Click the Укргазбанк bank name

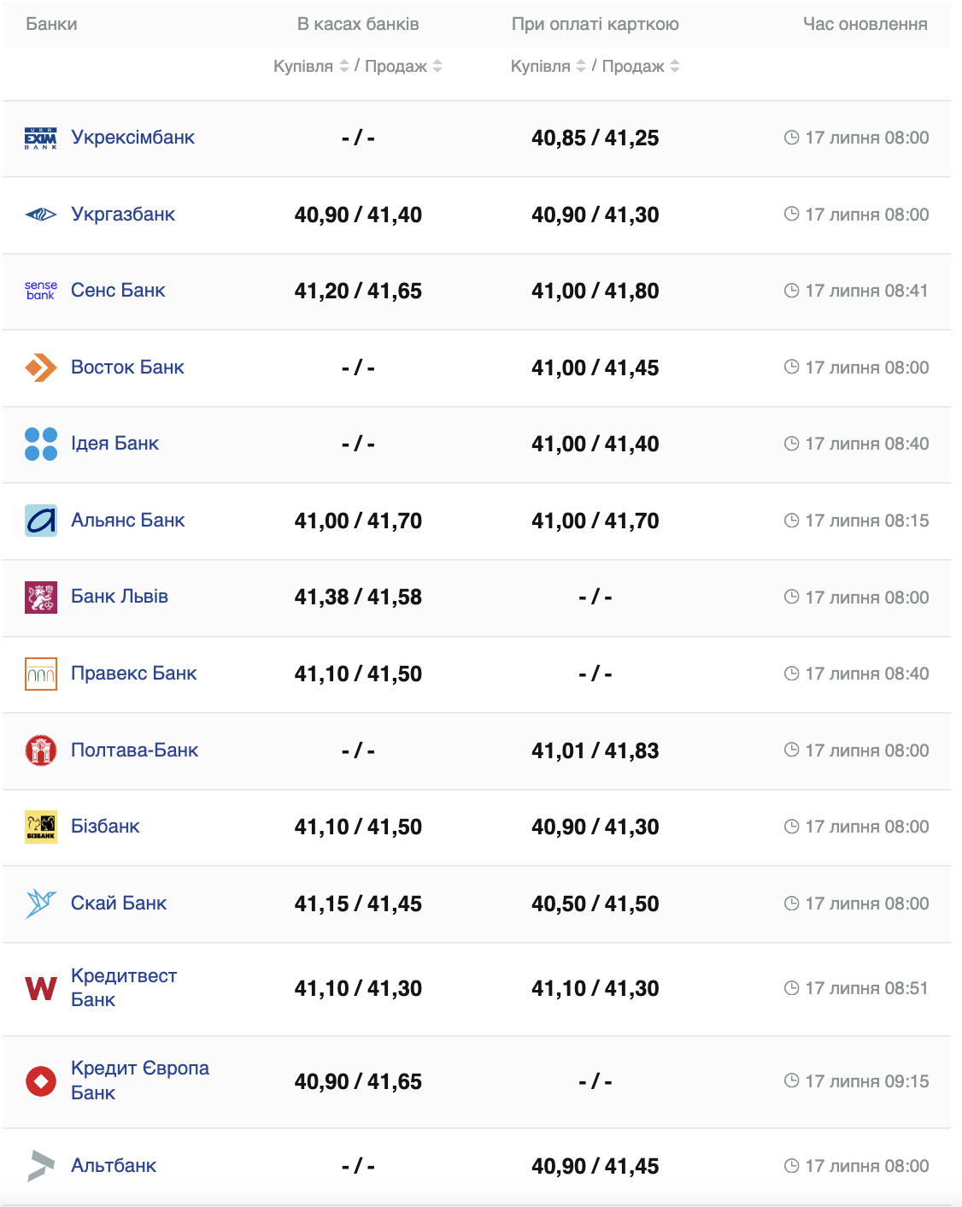point(123,215)
